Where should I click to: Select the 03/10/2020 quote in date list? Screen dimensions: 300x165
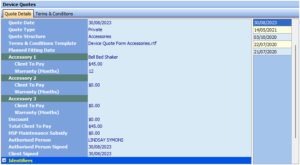click(272, 37)
